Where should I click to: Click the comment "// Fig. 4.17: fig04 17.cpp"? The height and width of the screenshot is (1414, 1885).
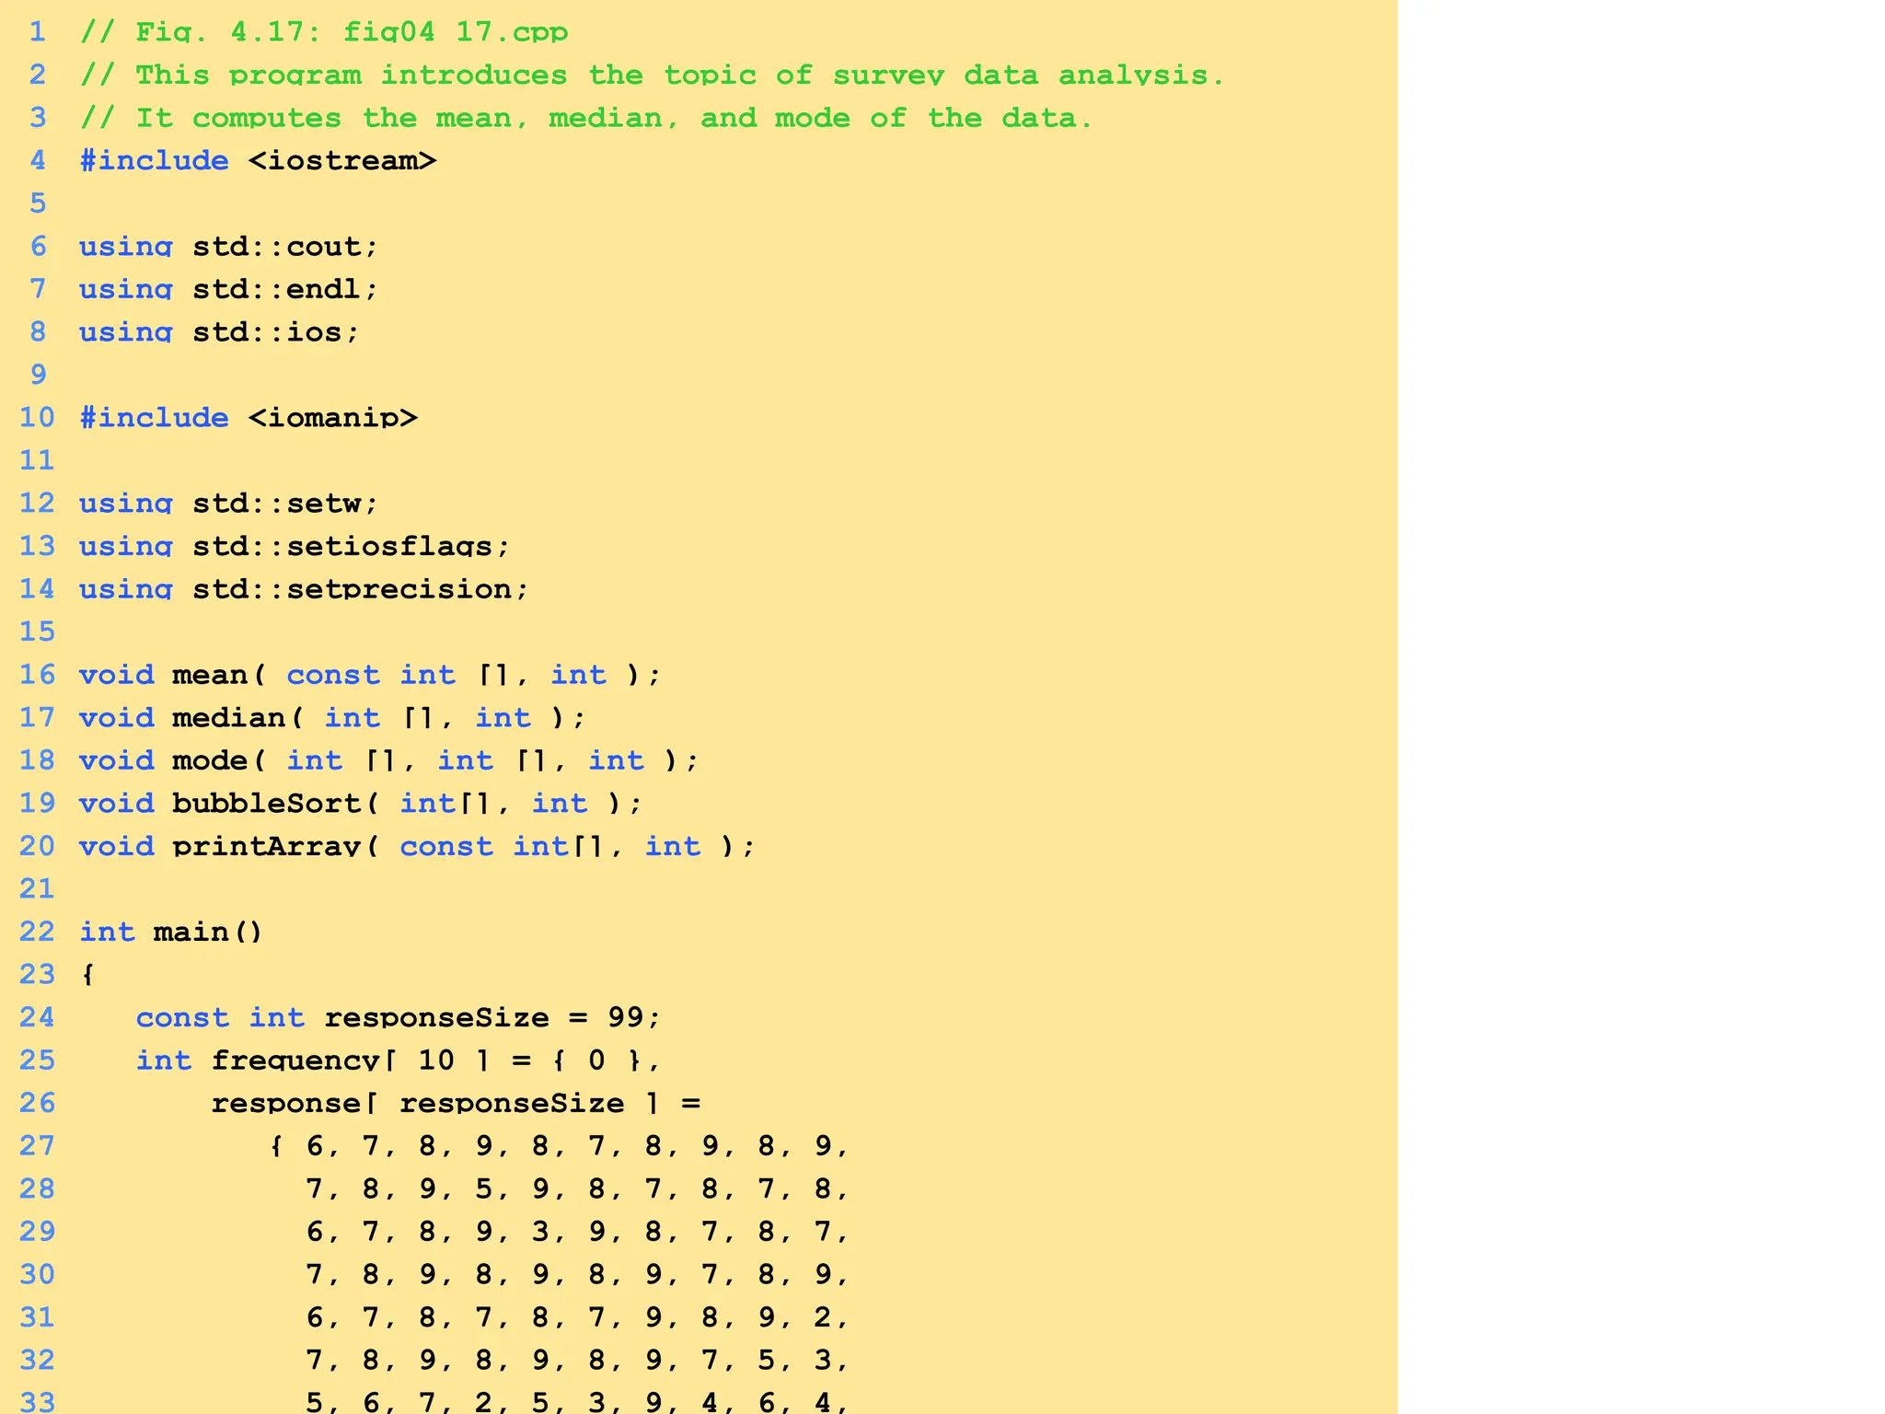pyautogui.click(x=324, y=32)
